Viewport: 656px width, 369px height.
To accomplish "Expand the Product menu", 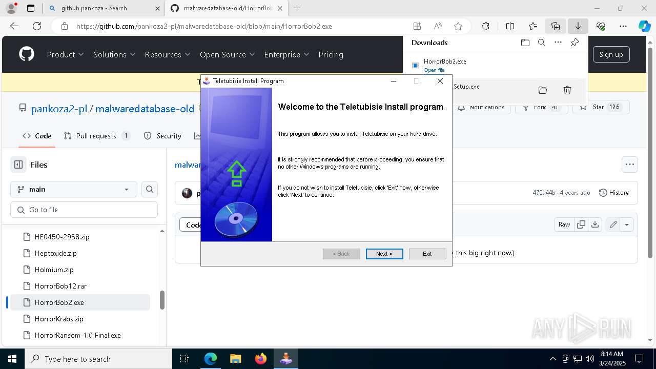I will [x=66, y=54].
